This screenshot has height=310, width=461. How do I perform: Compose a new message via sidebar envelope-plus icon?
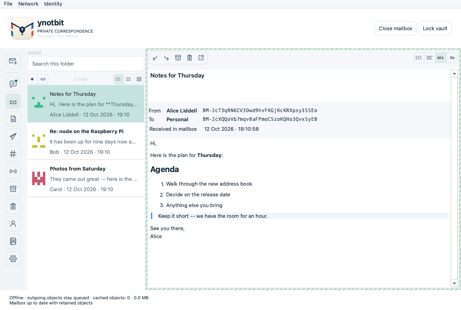(13, 61)
